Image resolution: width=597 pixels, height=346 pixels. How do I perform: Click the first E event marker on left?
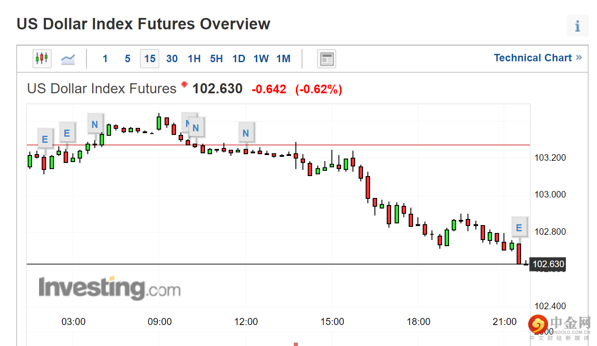tap(45, 139)
